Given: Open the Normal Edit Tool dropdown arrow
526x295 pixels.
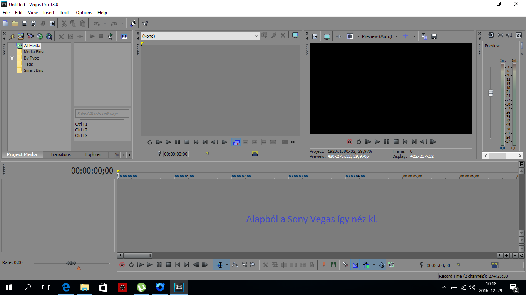Looking at the screenshot, I should (x=227, y=265).
